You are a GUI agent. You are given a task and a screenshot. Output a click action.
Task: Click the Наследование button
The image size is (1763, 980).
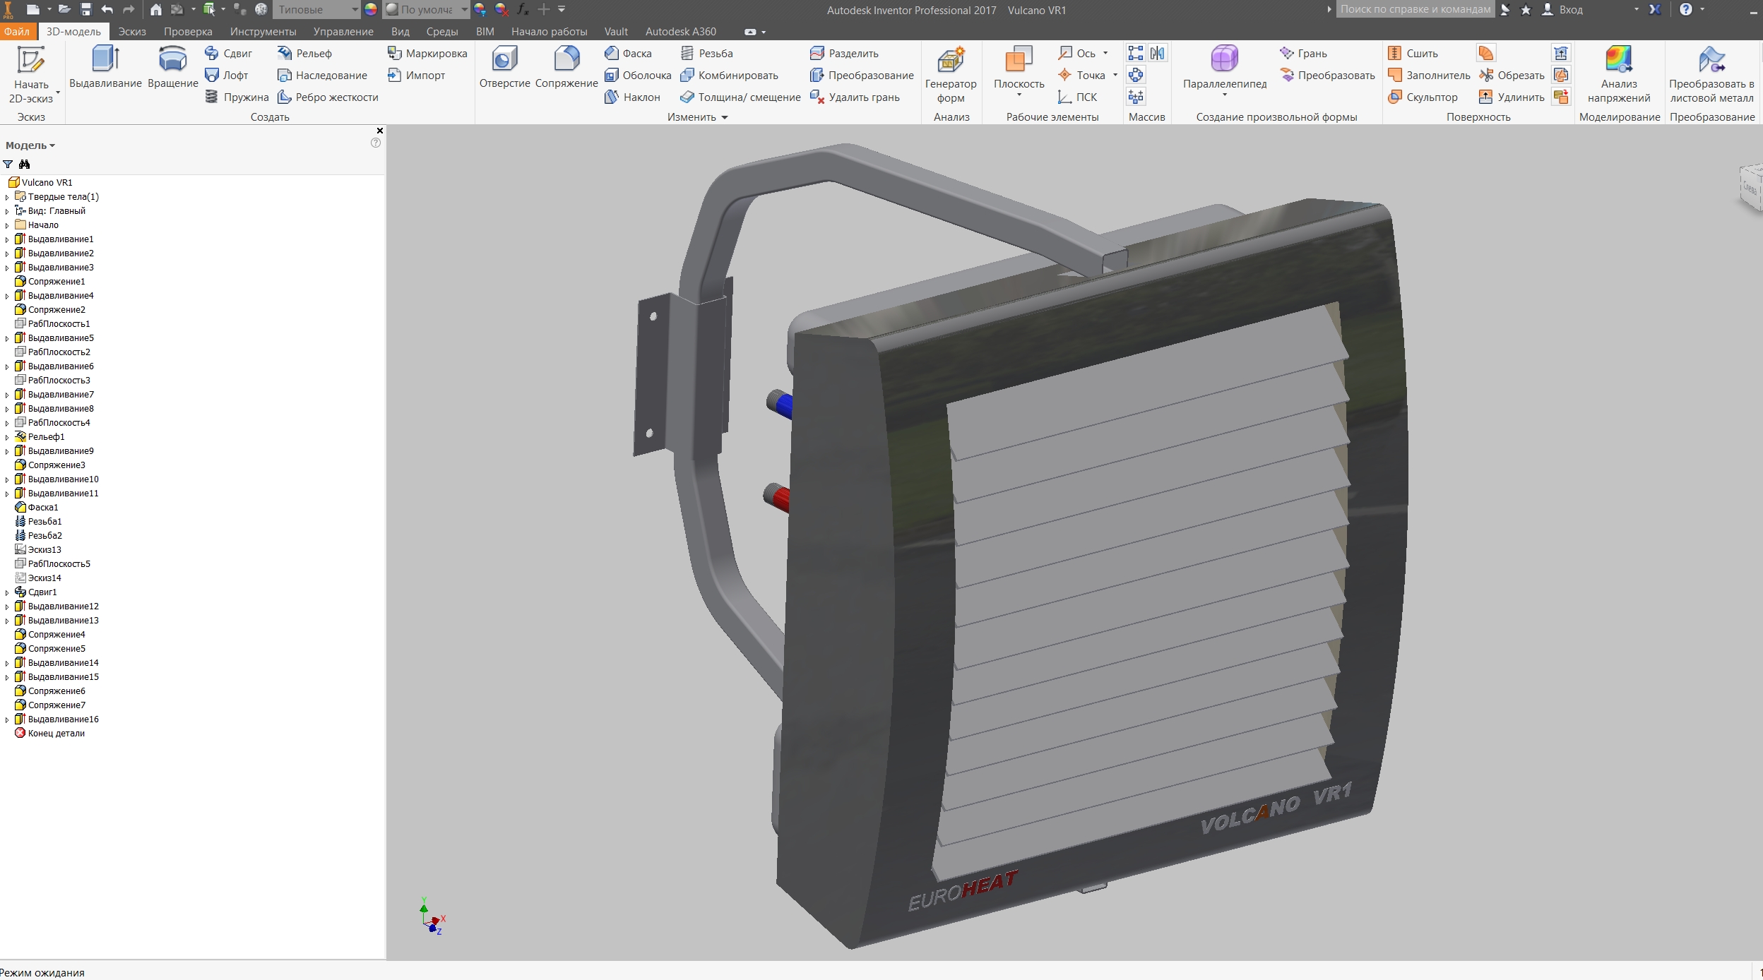(322, 75)
